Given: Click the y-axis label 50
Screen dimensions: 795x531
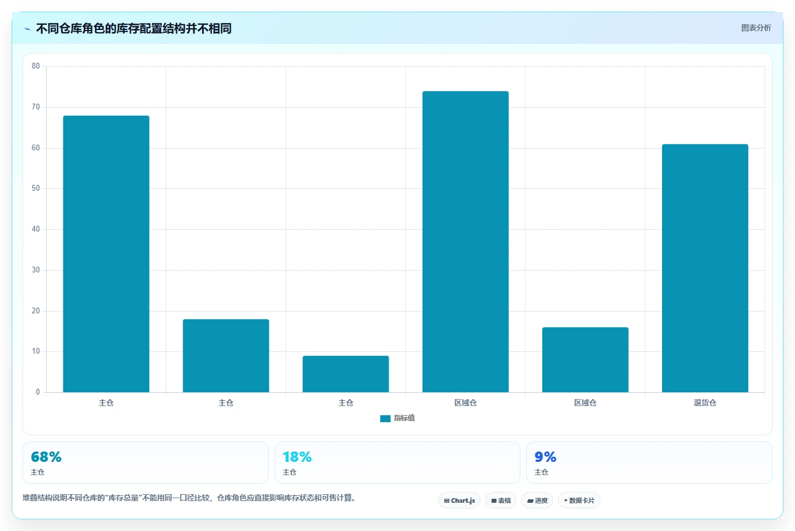Looking at the screenshot, I should [36, 188].
